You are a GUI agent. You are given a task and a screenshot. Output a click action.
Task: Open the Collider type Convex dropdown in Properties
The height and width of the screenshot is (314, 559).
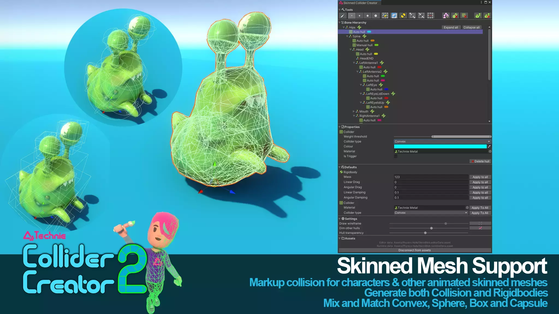(x=442, y=141)
